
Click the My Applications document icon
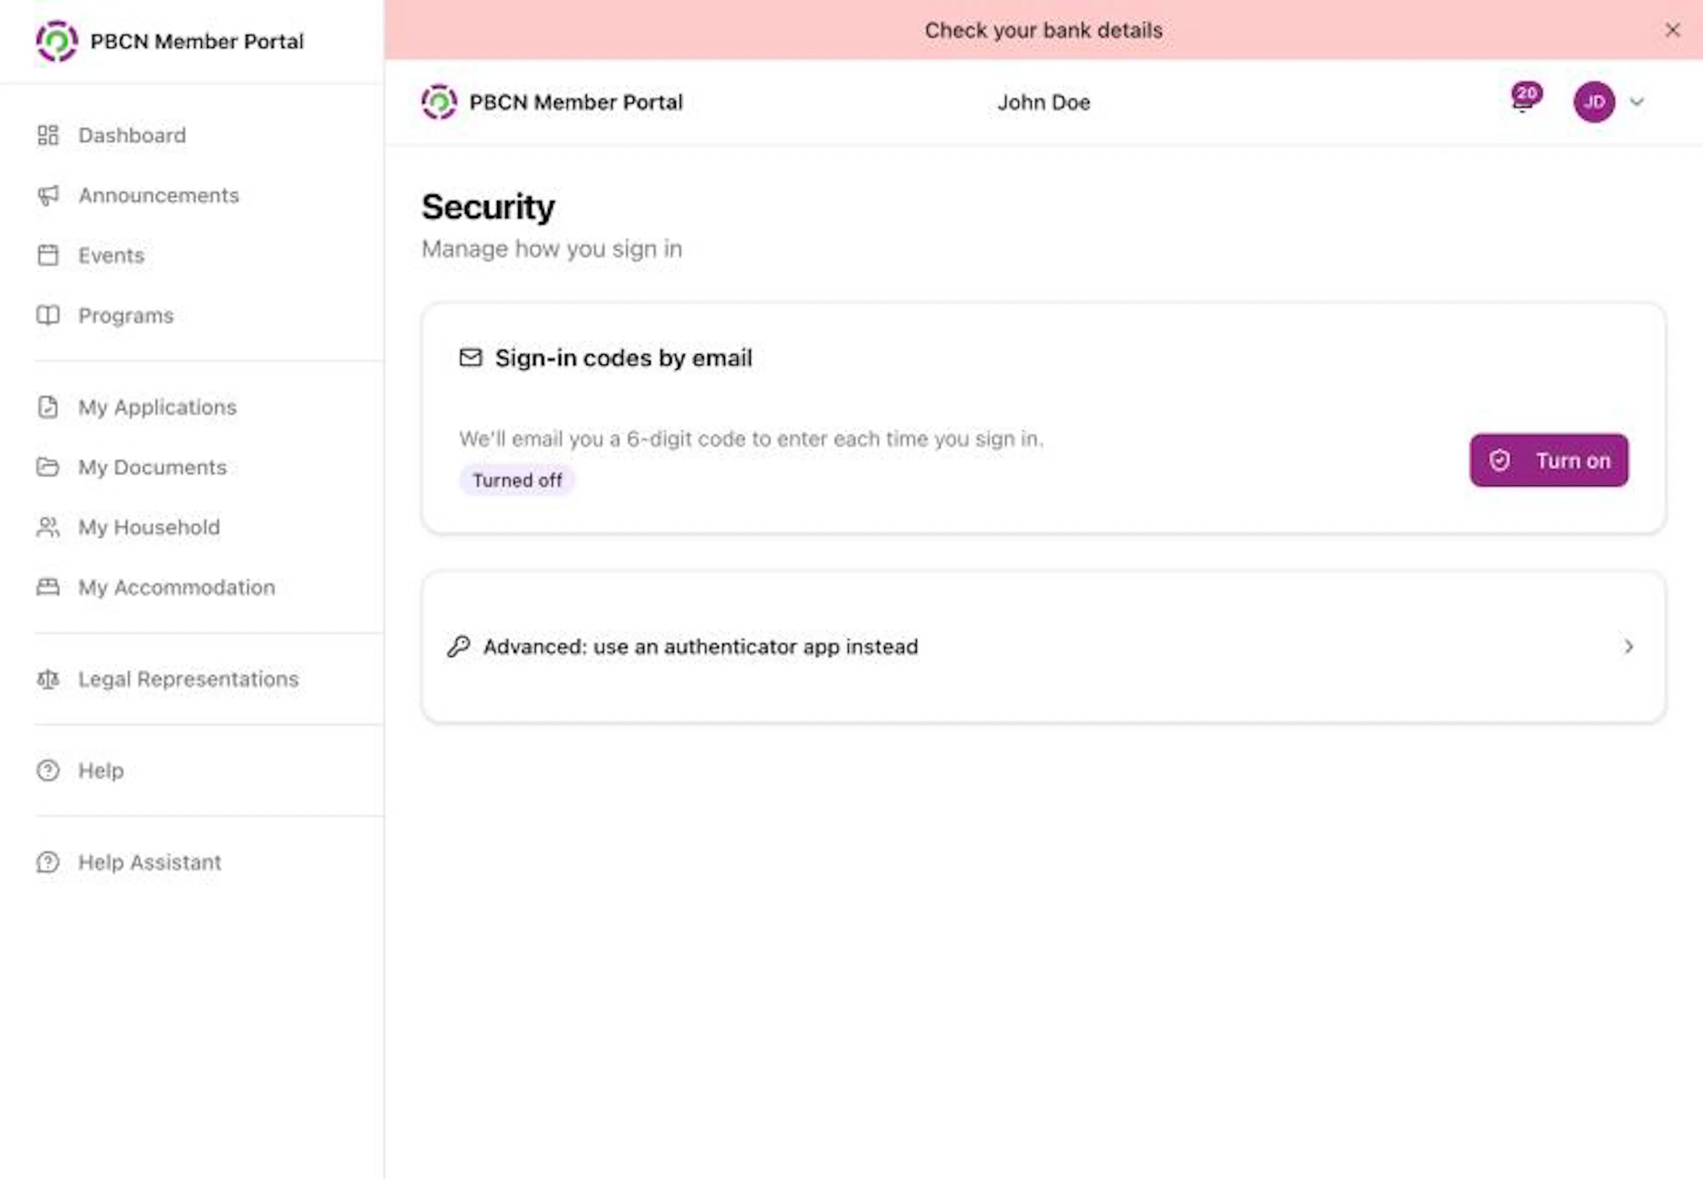point(48,407)
